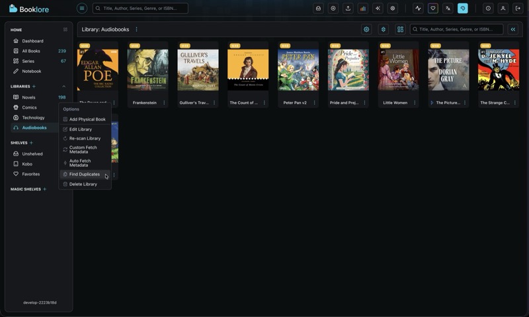Open three-dot menu for The Count of... card

pyautogui.click(x=264, y=103)
